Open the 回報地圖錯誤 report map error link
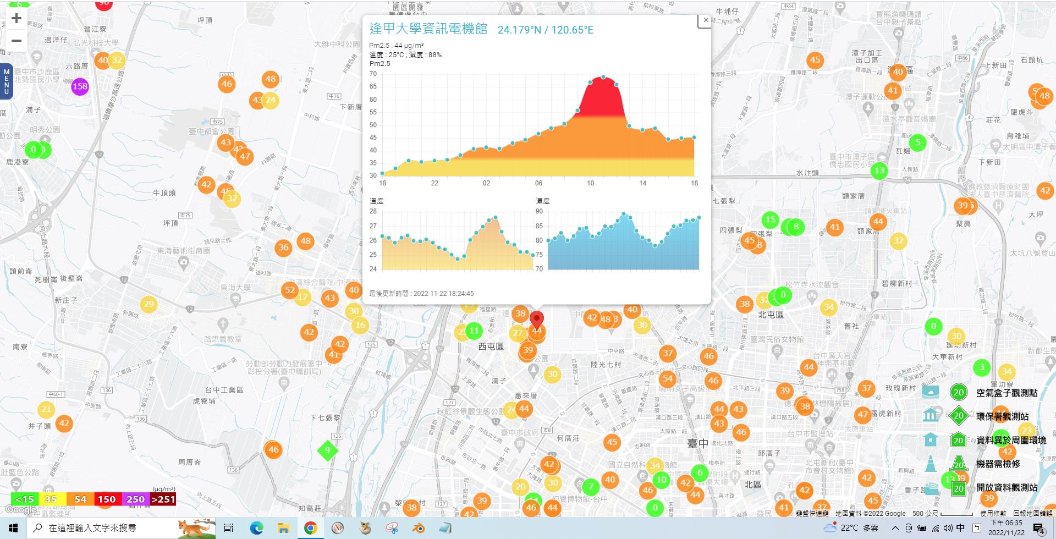 pos(1032,513)
